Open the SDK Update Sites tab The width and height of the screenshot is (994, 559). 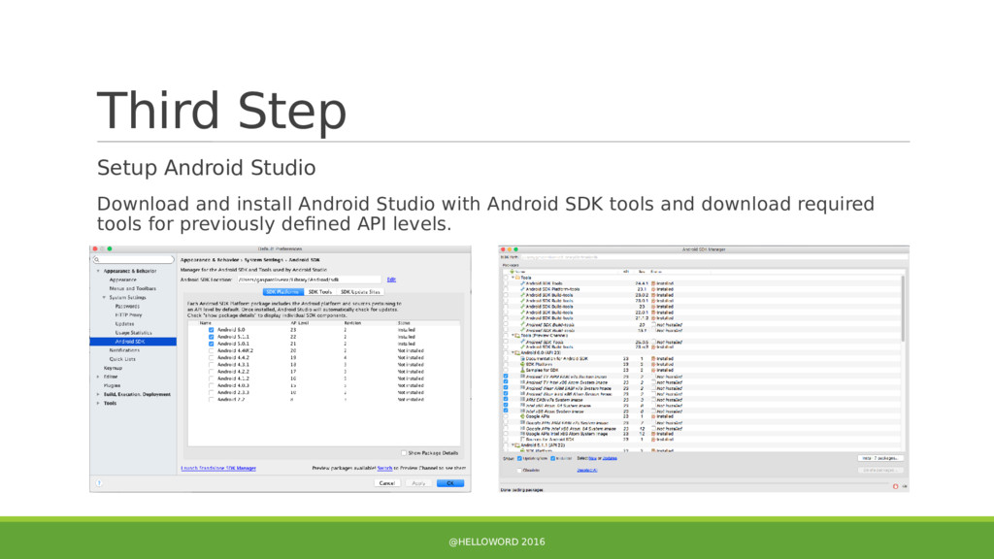click(359, 291)
